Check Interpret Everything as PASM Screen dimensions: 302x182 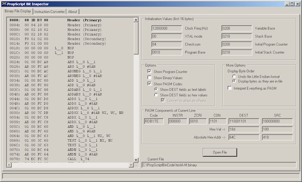230,88
